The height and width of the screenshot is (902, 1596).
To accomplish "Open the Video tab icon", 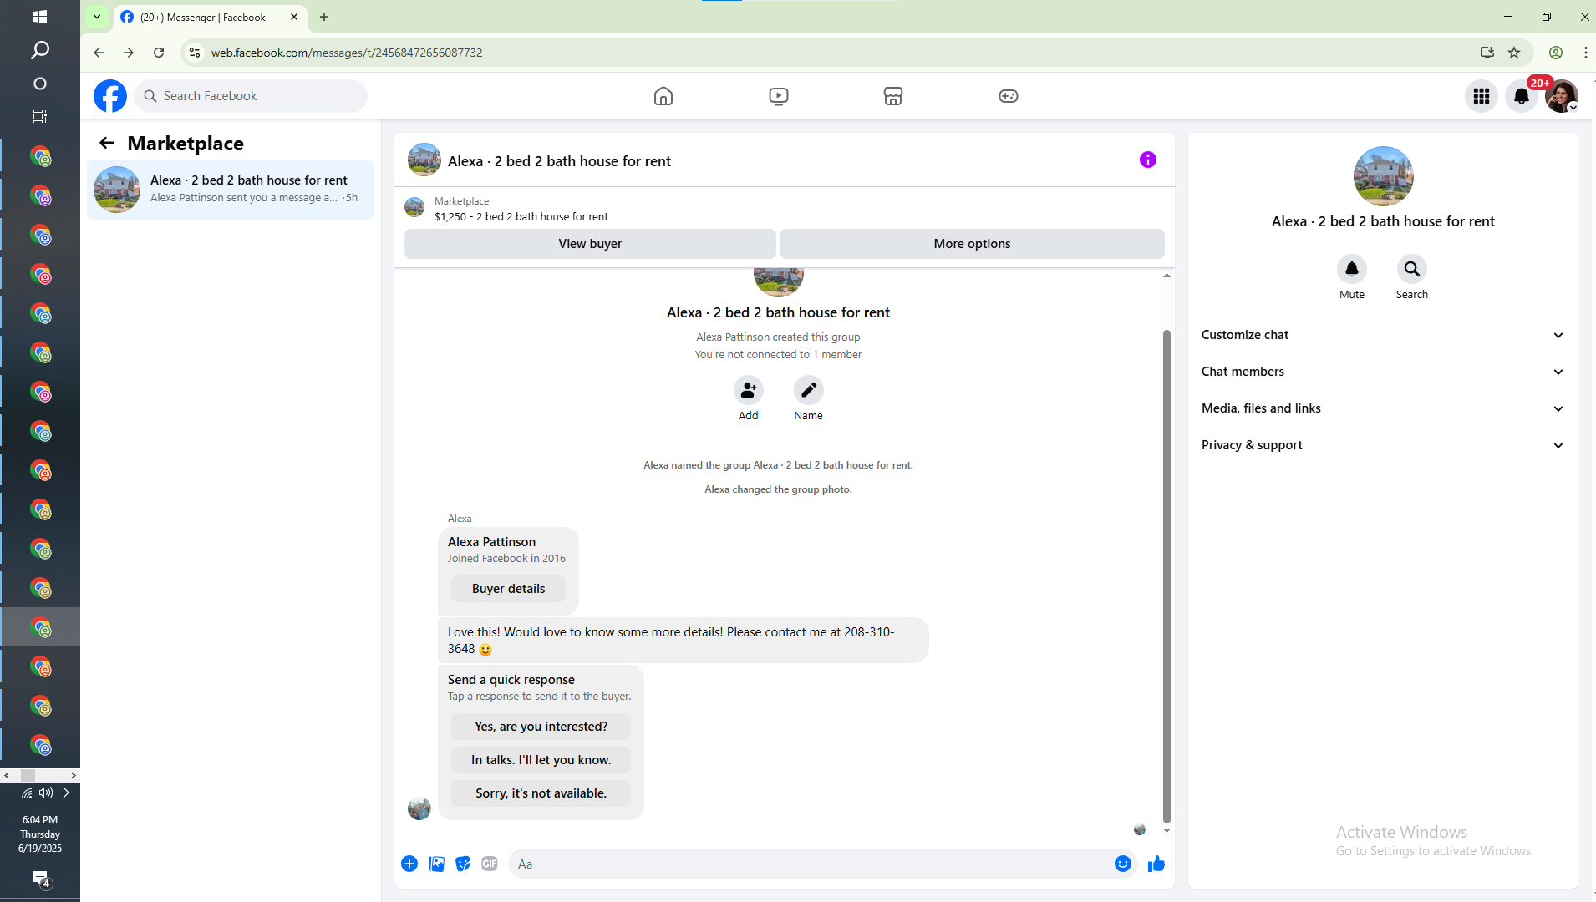I will click(x=779, y=96).
